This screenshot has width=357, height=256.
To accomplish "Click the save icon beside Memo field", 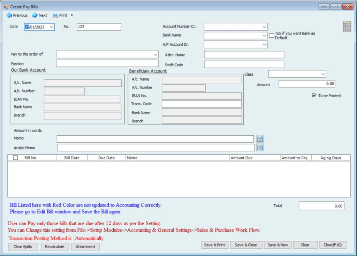I will (260, 139).
